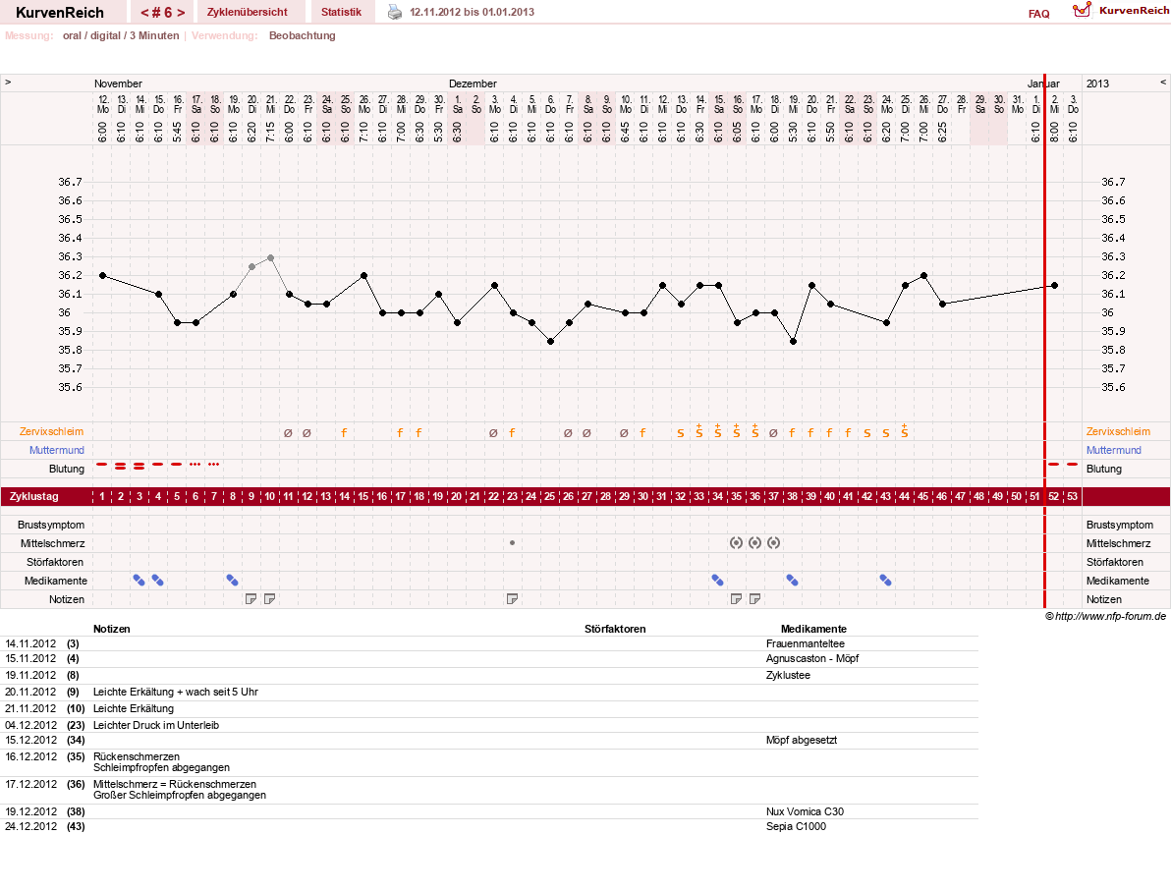Click the Mittelschmerz symbol on cycle day 36
The width and height of the screenshot is (1171, 891).
pyautogui.click(x=755, y=543)
